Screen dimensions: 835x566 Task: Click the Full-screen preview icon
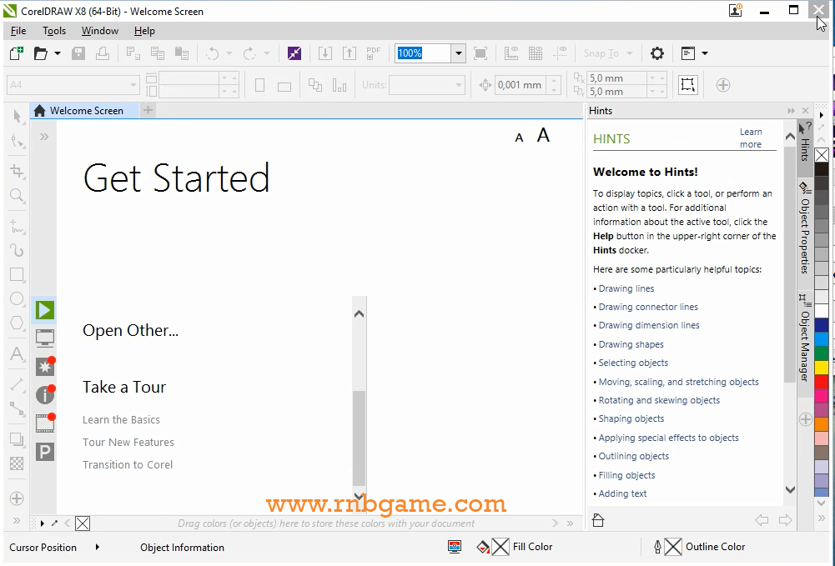[480, 53]
